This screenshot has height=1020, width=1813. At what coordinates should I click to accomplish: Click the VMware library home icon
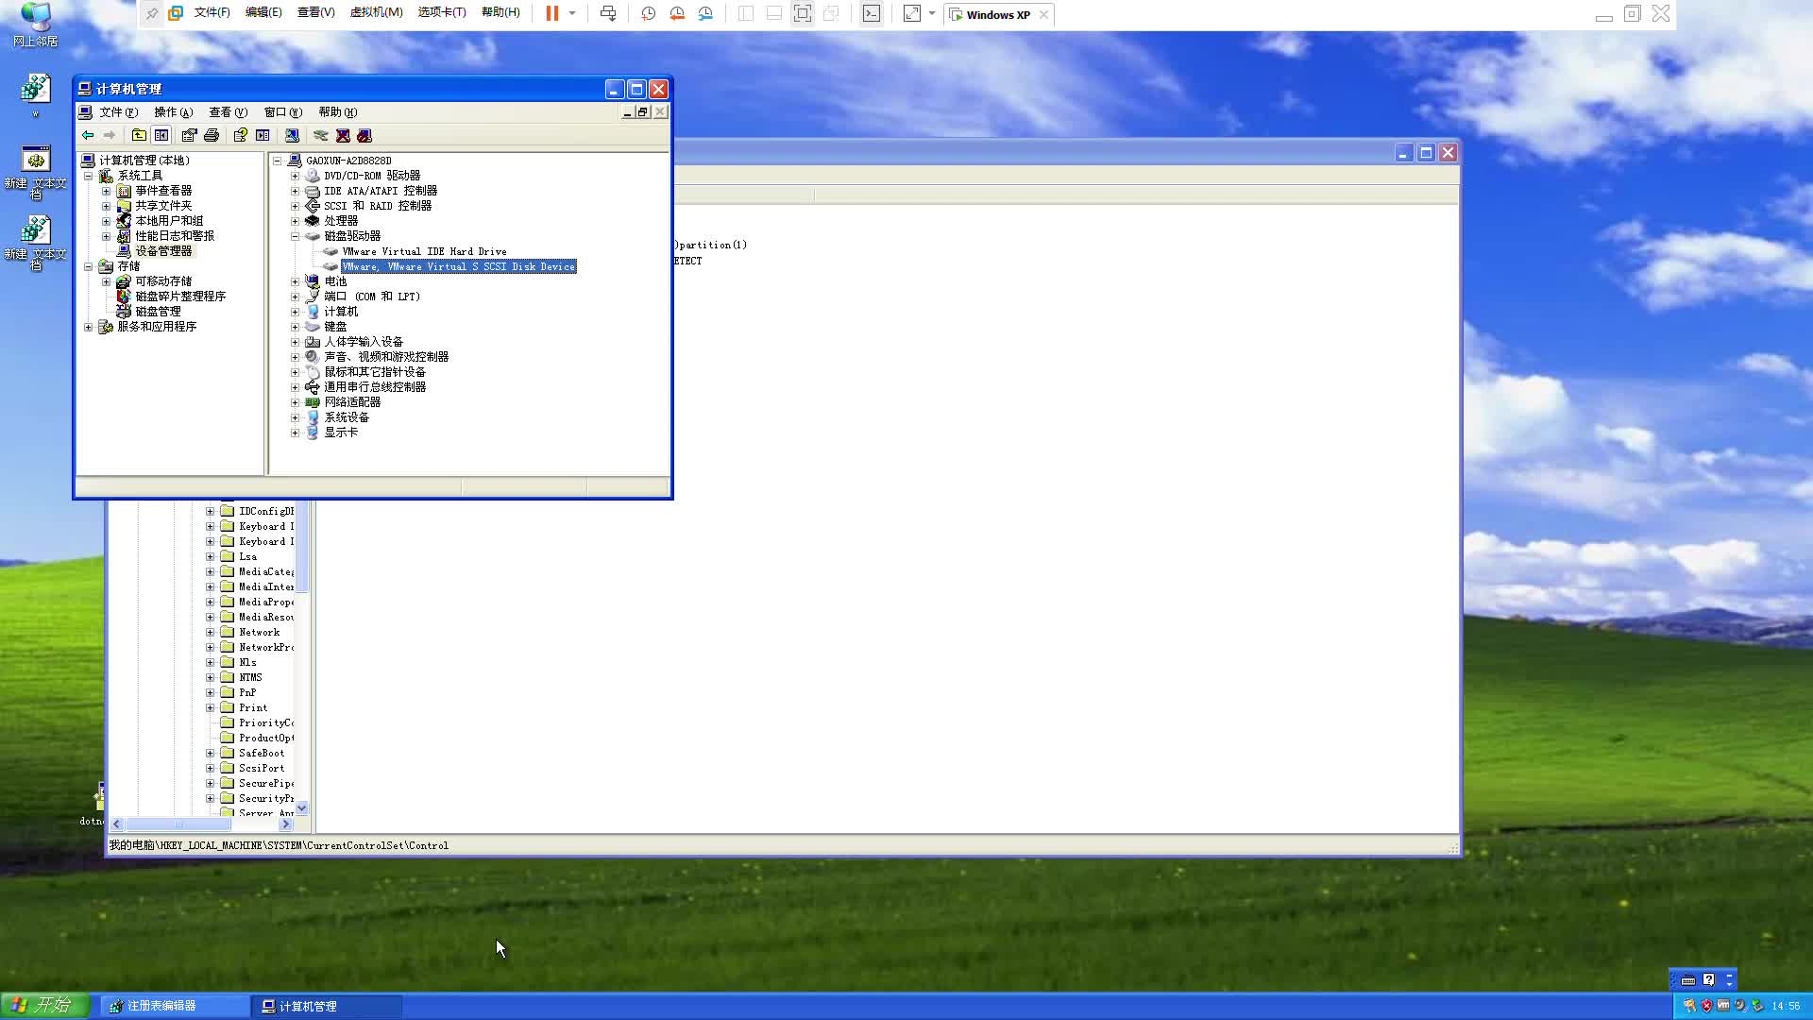176,13
